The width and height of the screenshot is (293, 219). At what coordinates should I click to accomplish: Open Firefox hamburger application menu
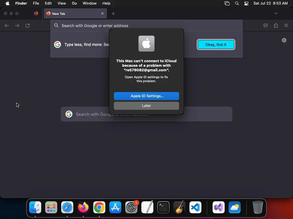[x=286, y=25]
